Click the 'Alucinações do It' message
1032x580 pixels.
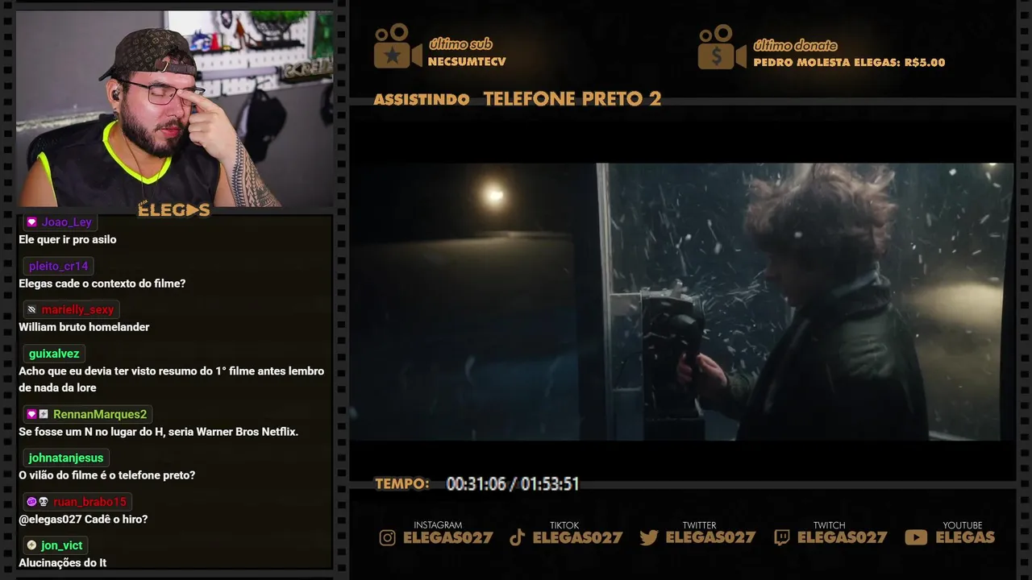click(63, 562)
